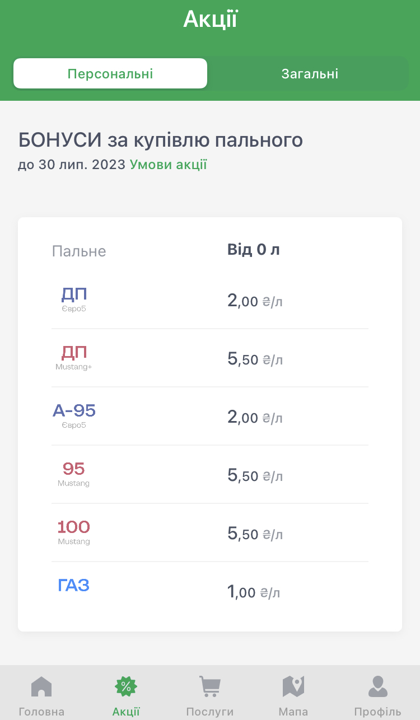Tap the A-95 Євро5 fuel logo

(74, 415)
